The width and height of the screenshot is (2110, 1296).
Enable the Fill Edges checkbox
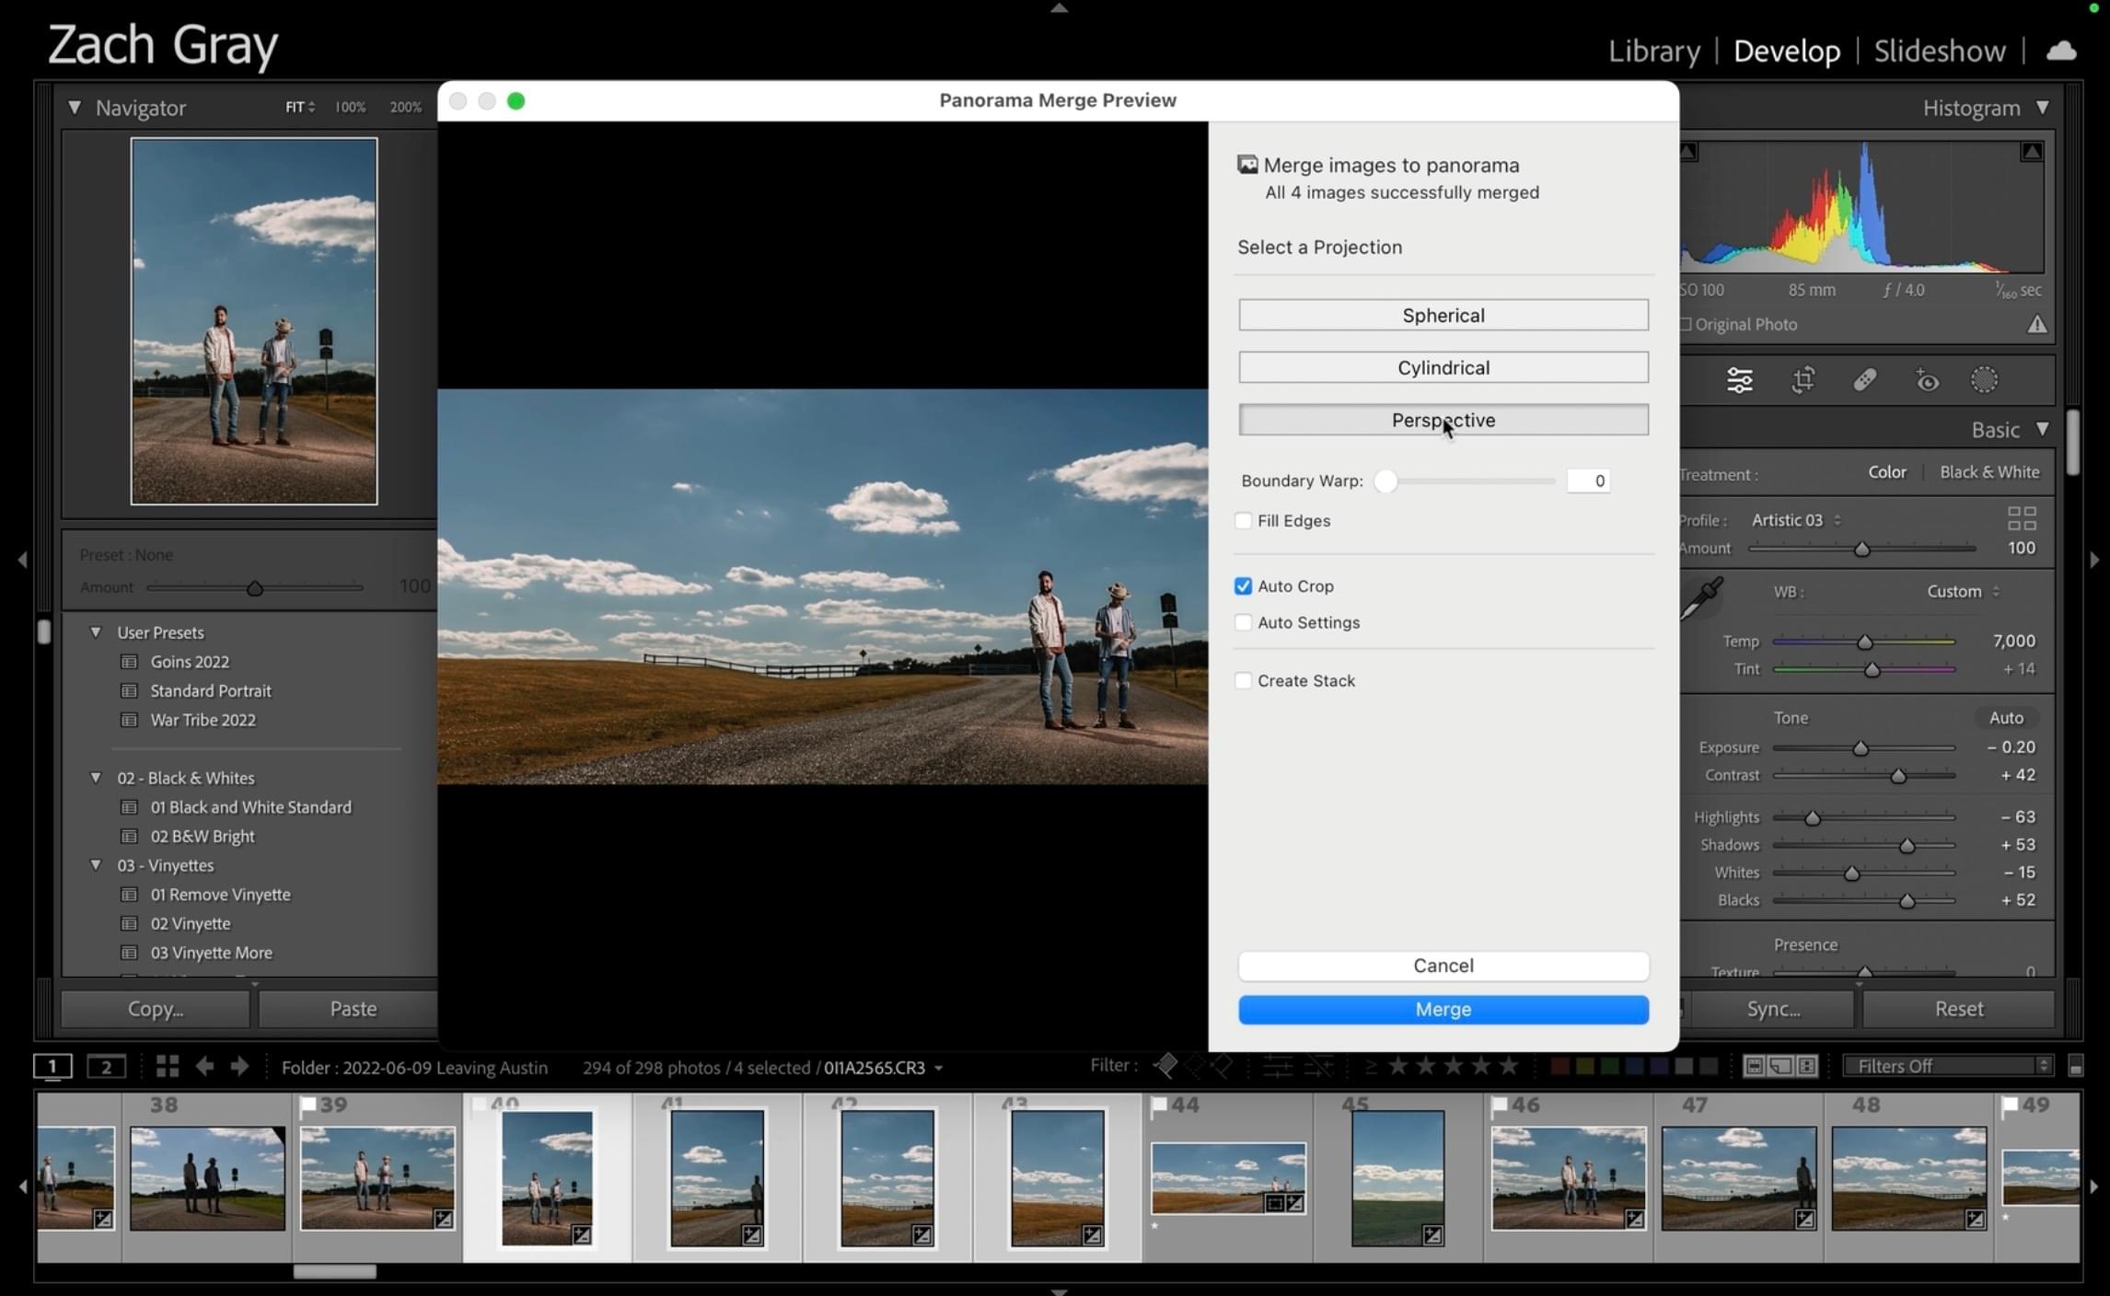click(x=1243, y=521)
